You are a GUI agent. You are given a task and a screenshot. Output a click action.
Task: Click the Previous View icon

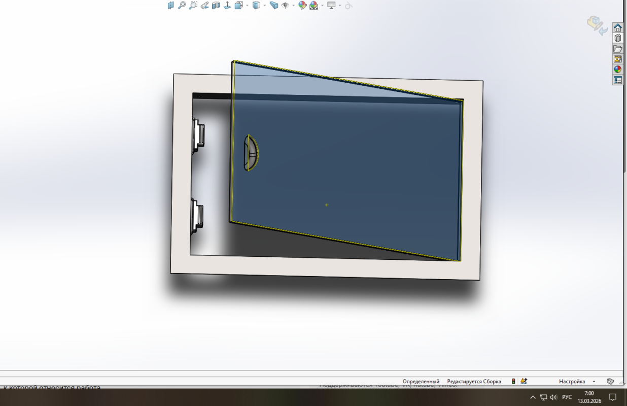(204, 6)
